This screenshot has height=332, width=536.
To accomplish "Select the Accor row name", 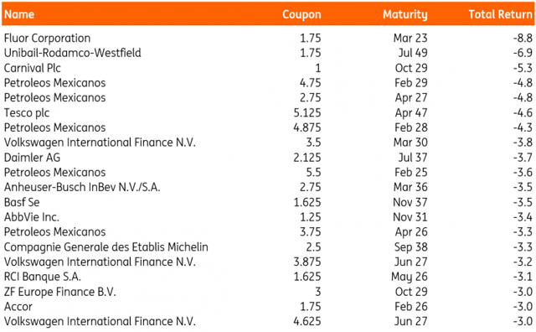I will pos(18,307).
